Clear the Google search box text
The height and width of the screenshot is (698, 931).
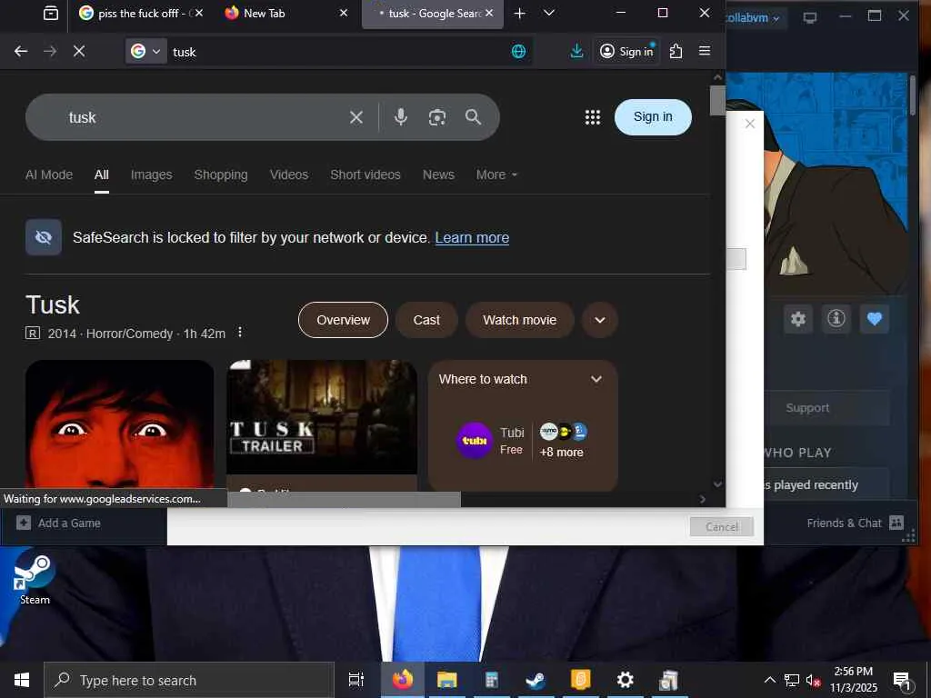coord(356,117)
